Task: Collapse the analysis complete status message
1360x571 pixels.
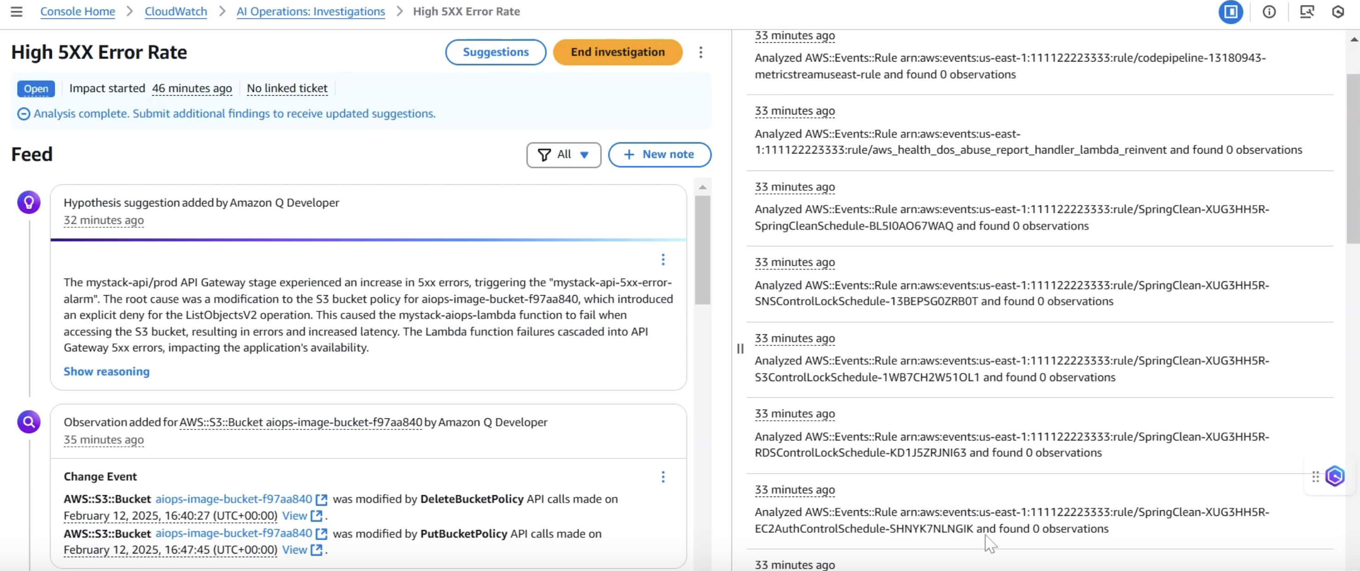Action: tap(23, 114)
